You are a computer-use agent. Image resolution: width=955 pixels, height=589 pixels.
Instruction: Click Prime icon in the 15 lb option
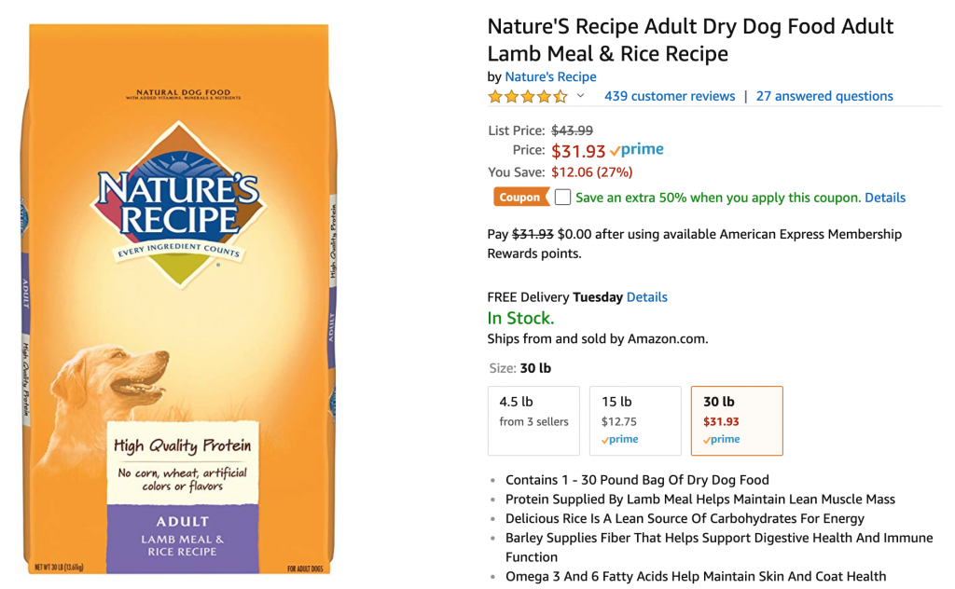click(620, 439)
